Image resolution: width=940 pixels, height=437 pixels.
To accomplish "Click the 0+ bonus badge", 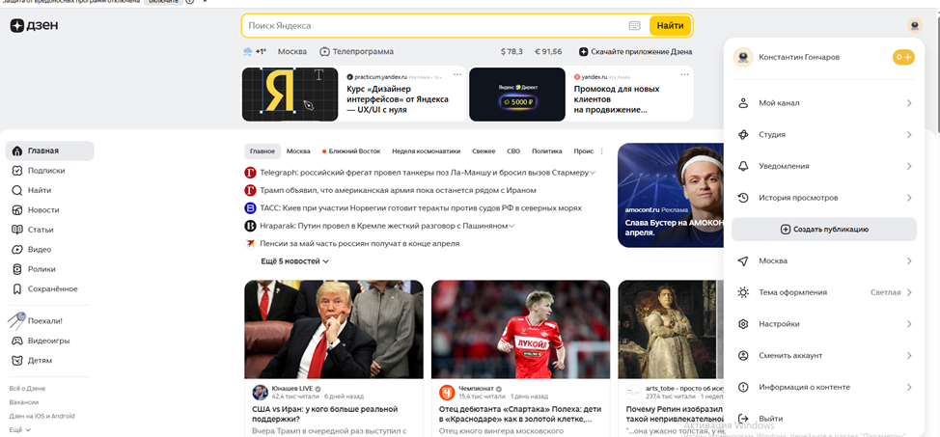I will [x=903, y=58].
